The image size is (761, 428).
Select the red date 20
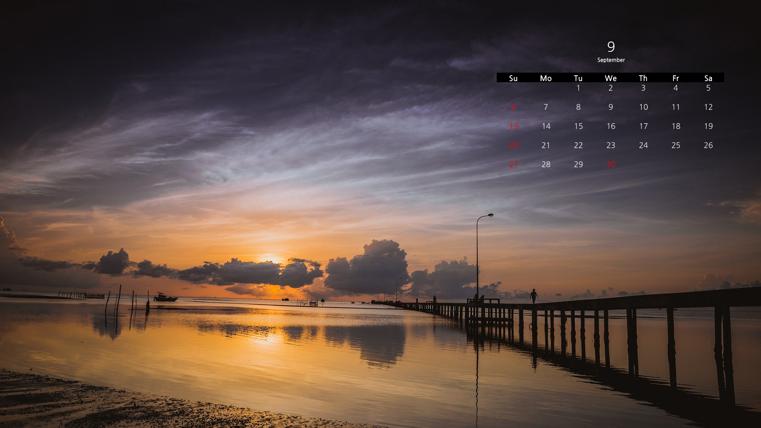[513, 145]
